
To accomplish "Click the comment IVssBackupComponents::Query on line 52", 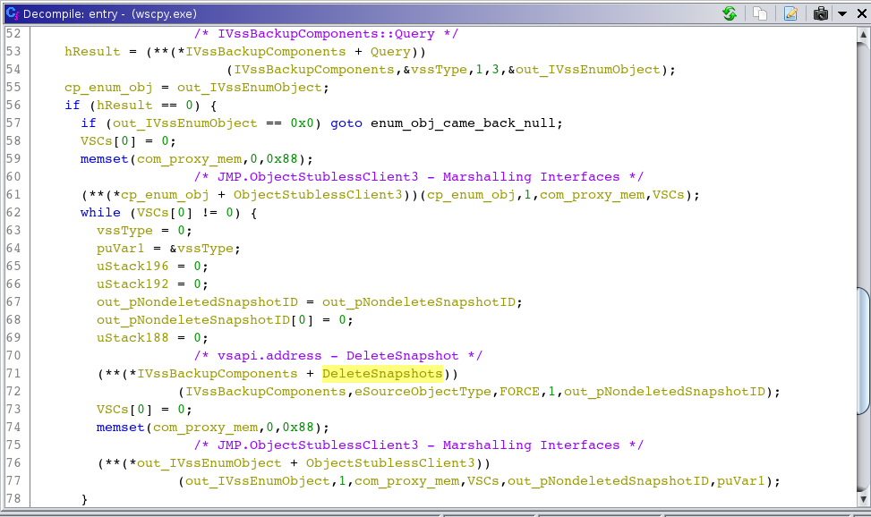I will [x=326, y=34].
